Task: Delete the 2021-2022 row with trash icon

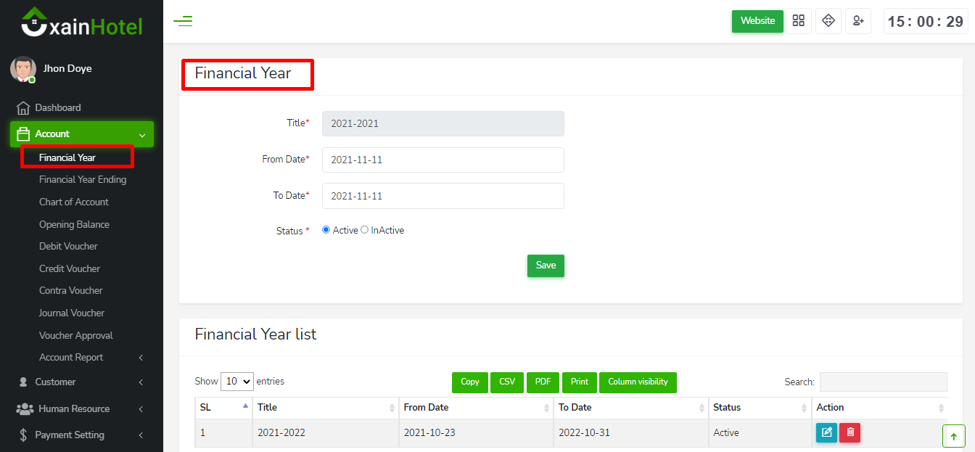Action: pyautogui.click(x=849, y=433)
